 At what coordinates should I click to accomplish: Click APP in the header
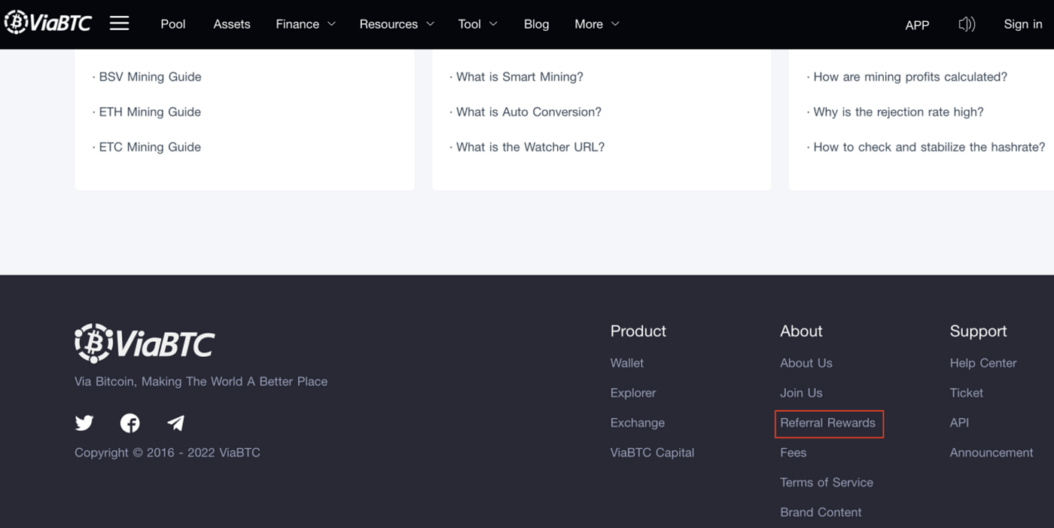tap(917, 25)
